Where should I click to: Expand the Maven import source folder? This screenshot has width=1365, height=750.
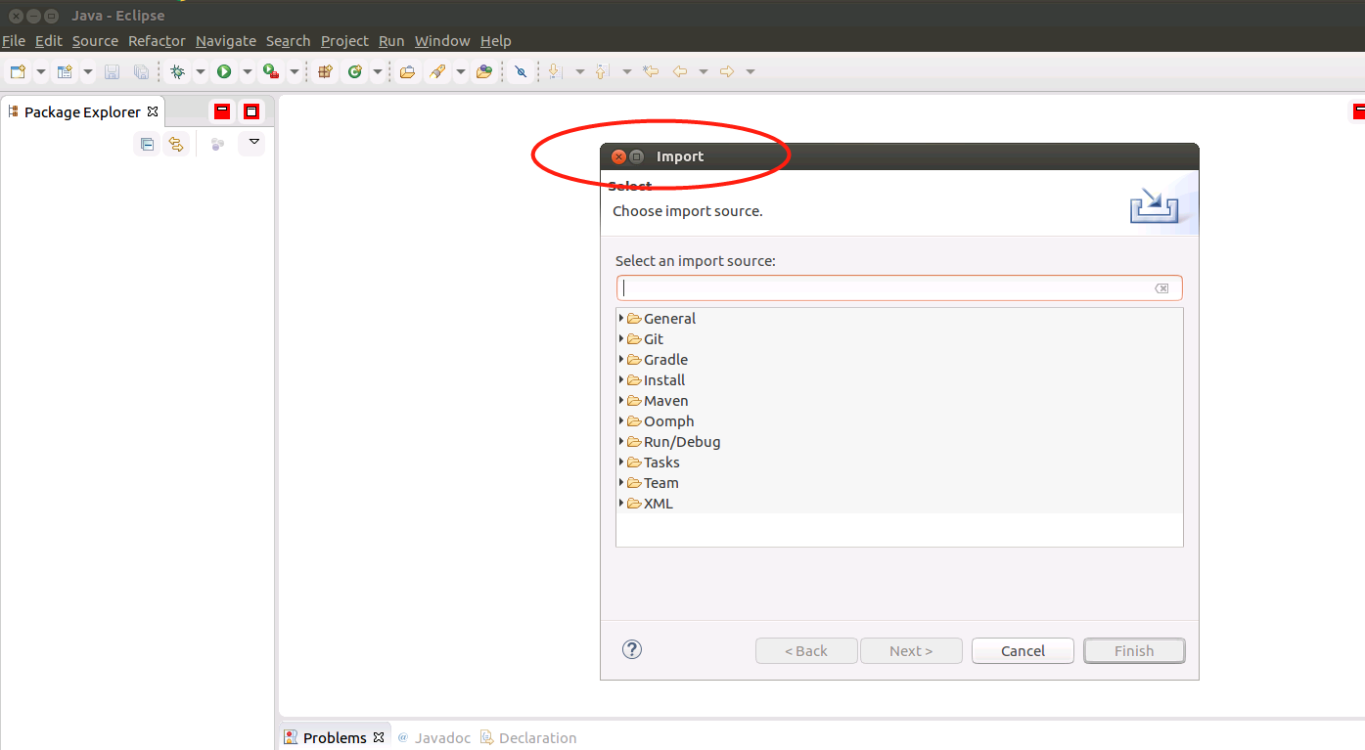point(621,400)
